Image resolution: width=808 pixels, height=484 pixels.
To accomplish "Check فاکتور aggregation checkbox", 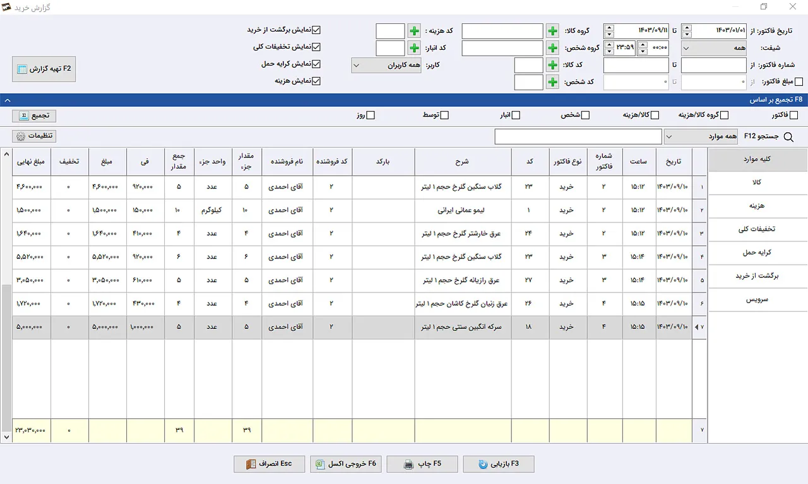I will click(x=794, y=115).
